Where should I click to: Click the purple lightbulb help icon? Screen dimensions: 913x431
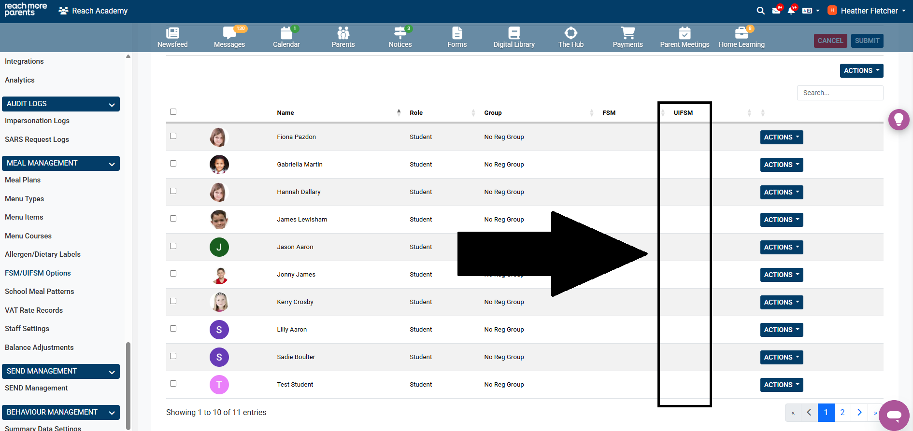tap(899, 119)
